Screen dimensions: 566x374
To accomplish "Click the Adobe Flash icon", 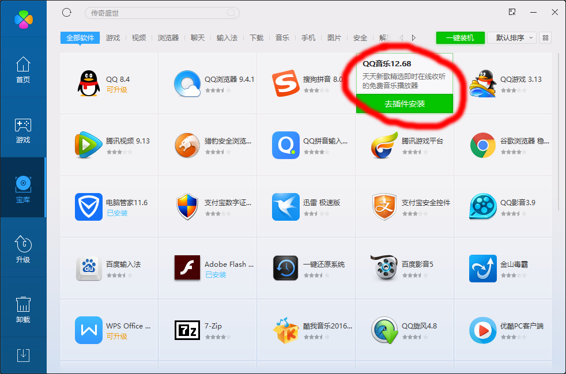I will (187, 268).
